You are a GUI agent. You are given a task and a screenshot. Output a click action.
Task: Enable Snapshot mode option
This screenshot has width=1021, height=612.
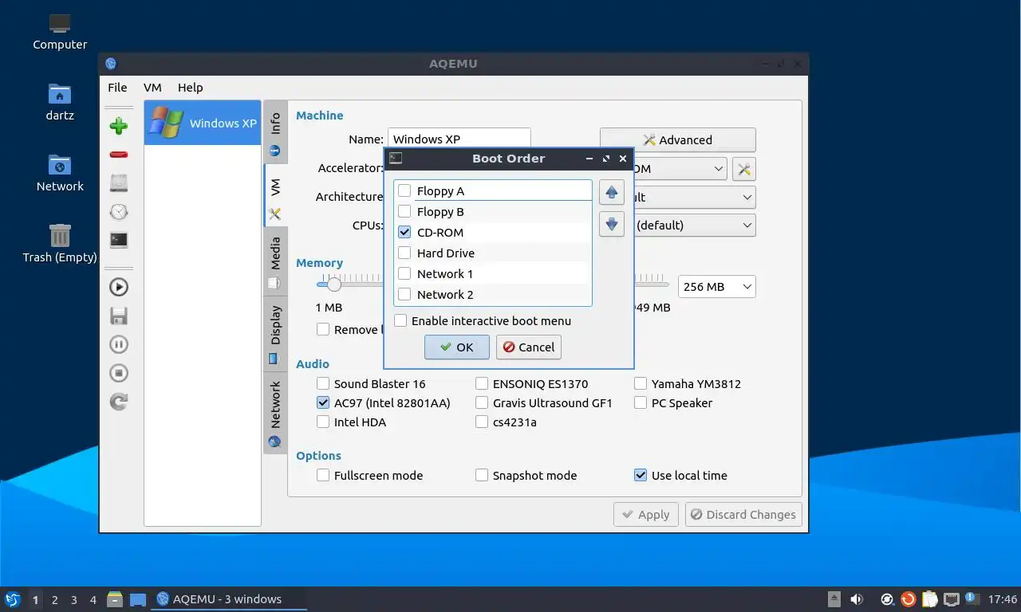(482, 476)
